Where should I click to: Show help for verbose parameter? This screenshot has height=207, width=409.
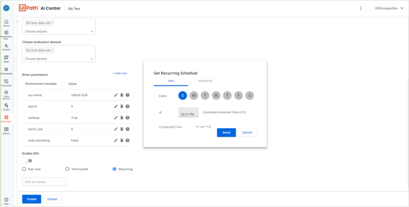coord(127,118)
